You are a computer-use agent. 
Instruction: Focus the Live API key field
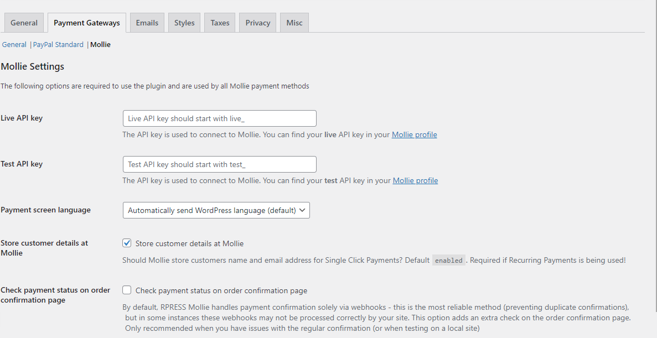[x=220, y=118]
